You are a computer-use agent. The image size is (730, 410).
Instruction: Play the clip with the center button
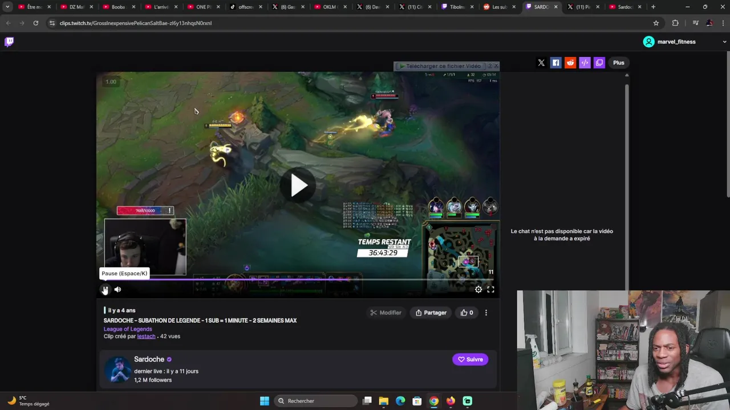298,186
